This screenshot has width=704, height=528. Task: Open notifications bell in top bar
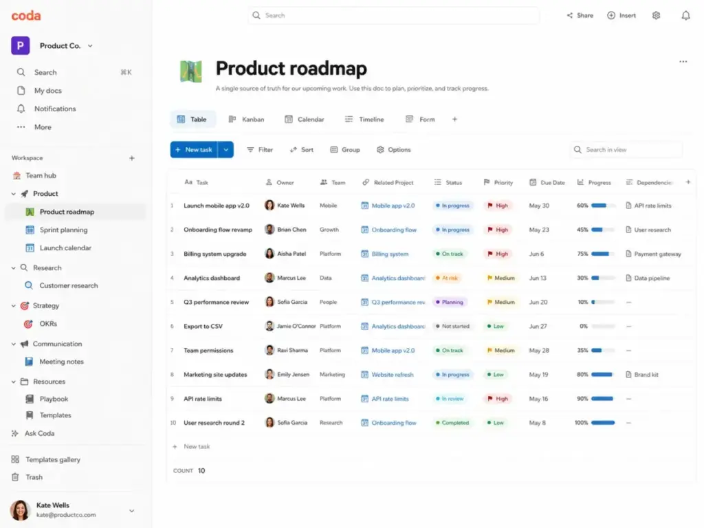685,16
